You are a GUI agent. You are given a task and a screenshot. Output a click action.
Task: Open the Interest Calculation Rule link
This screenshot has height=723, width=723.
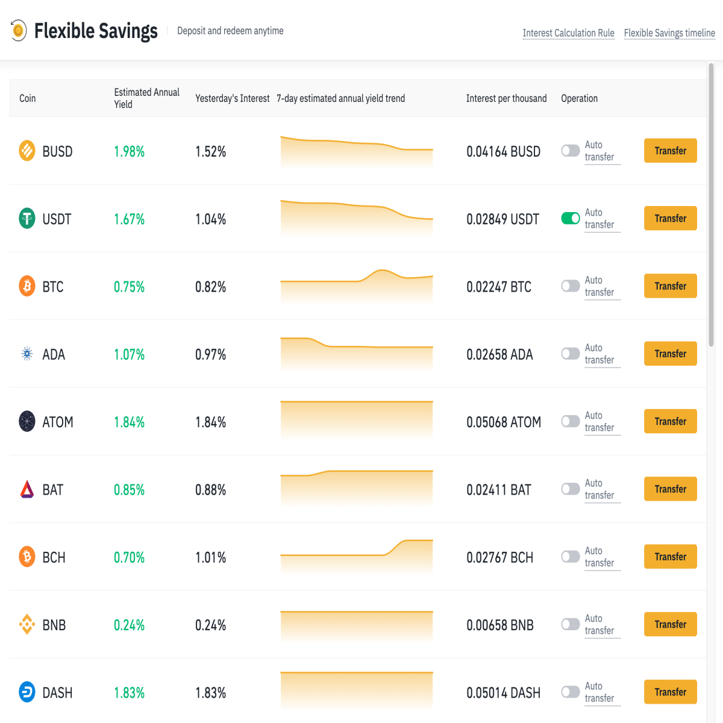pos(569,33)
